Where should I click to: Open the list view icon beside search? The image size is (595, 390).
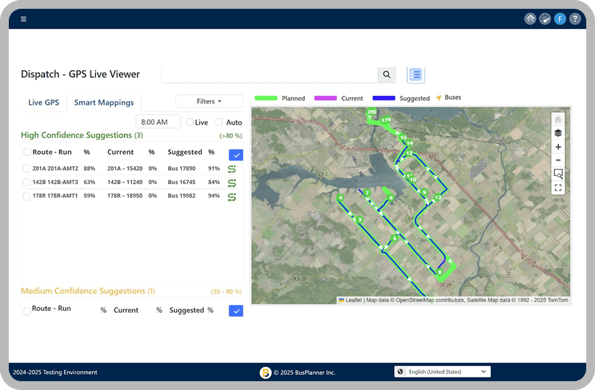click(415, 75)
